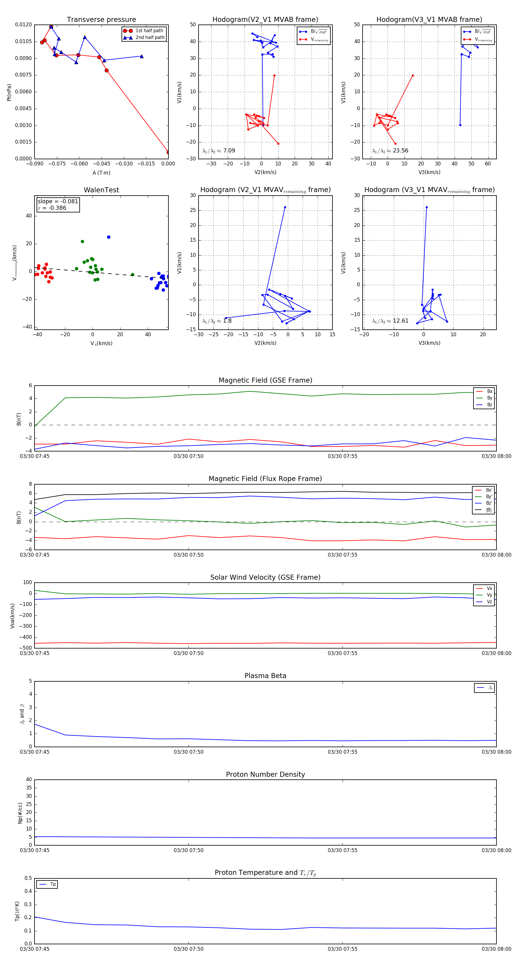Click the λ1/λ2 ≈ 7.09 label
The image size is (531, 975).
tap(218, 151)
